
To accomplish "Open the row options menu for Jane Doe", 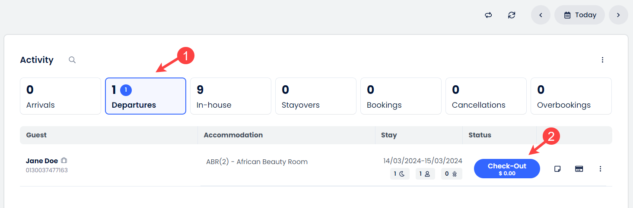I will click(x=600, y=169).
